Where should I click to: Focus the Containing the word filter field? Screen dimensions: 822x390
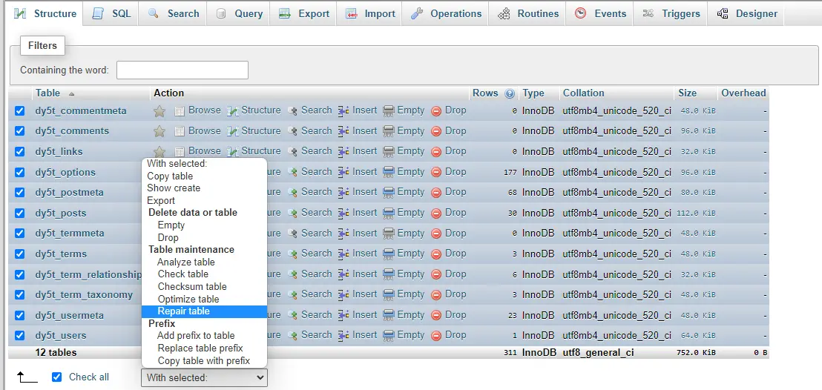click(183, 70)
